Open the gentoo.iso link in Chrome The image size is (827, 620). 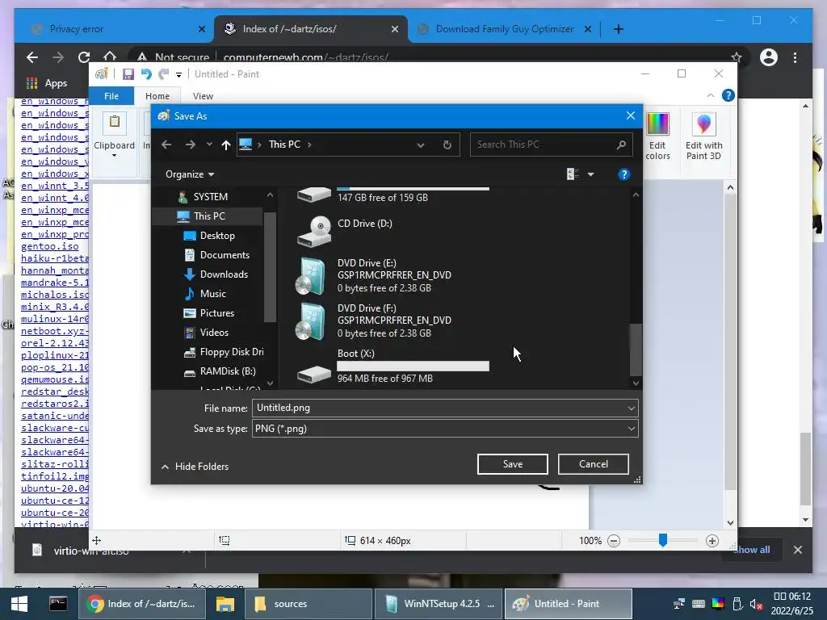coord(49,246)
